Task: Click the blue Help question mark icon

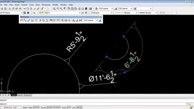Action: tap(90, 8)
